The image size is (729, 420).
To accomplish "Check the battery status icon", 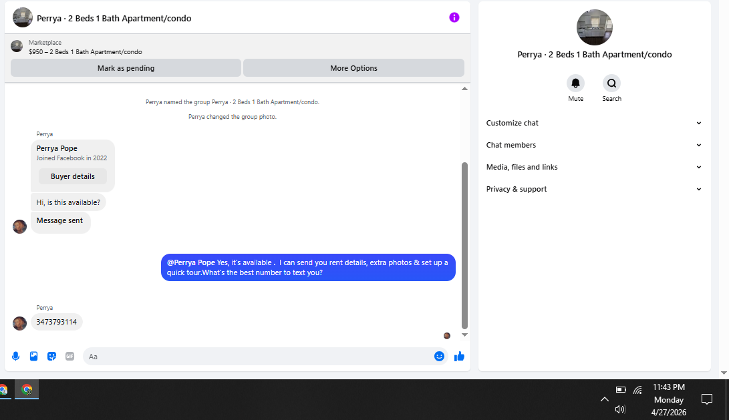I will coord(621,389).
